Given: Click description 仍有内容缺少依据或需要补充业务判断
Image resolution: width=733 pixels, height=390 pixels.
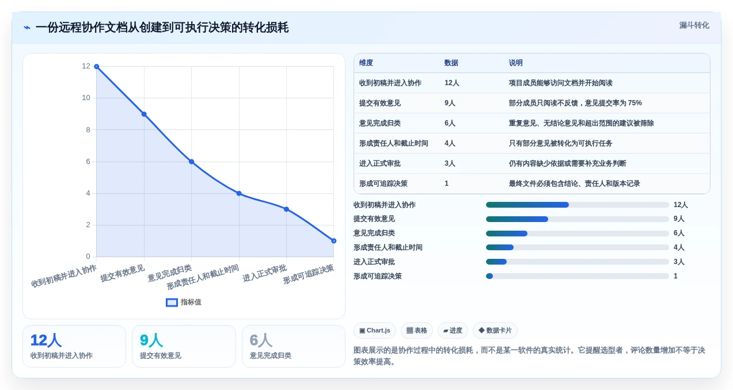Looking at the screenshot, I should coord(568,163).
